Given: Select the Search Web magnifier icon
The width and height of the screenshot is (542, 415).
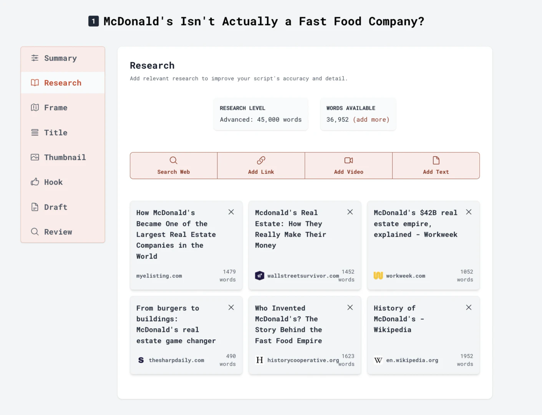Looking at the screenshot, I should coord(173,160).
